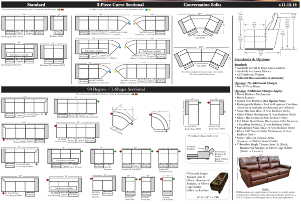
Task: Click the "Note:" heading under the sofa photo
Action: (265, 189)
